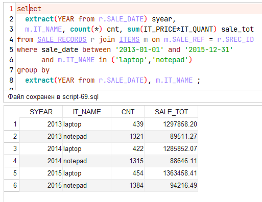Click the notepad cell in the 2014 row

pyautogui.click(x=87, y=161)
